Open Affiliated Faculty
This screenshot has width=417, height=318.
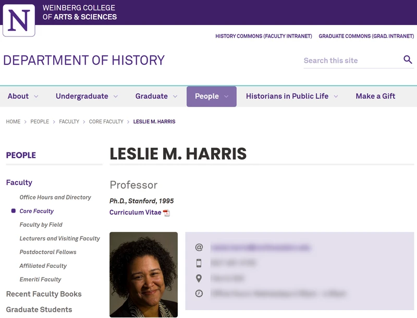43,266
